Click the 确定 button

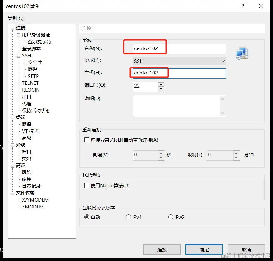pos(204,249)
